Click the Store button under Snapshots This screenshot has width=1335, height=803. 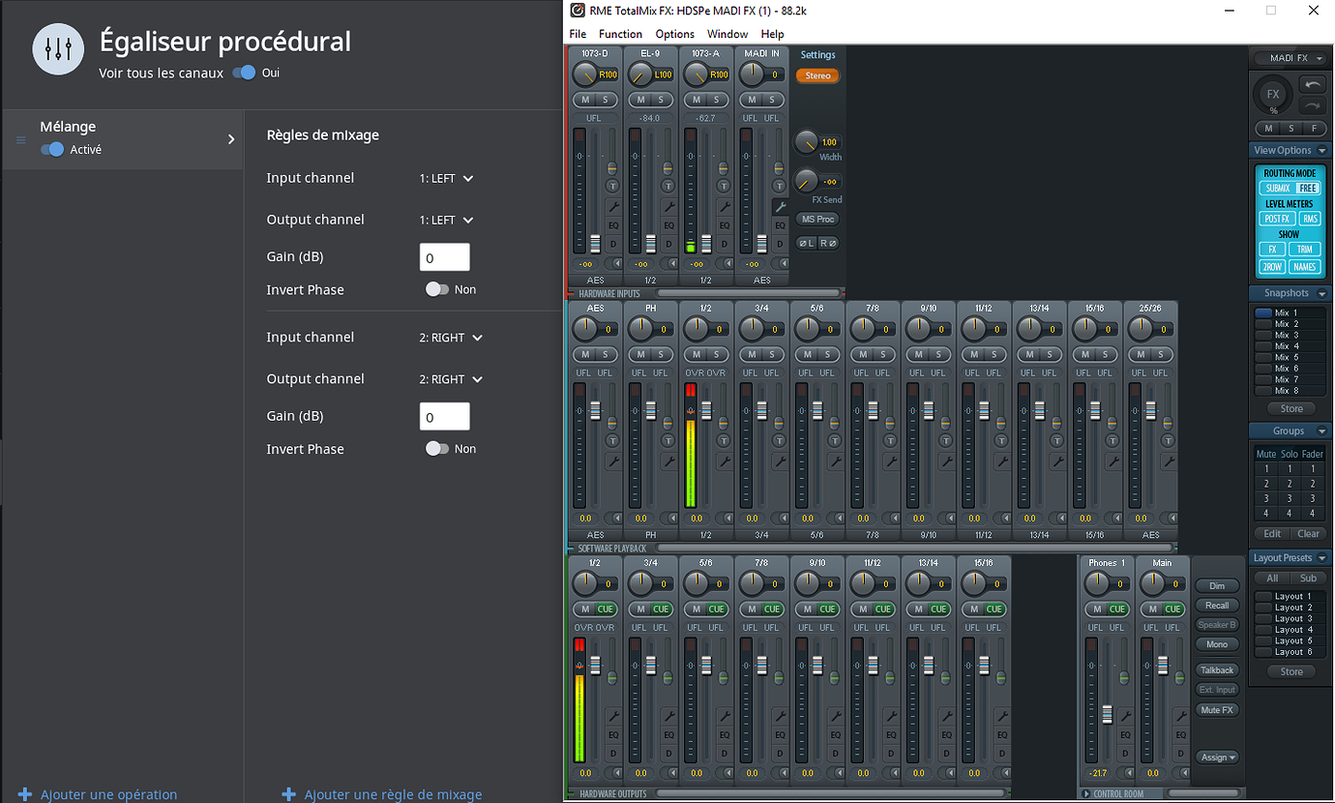click(1290, 408)
